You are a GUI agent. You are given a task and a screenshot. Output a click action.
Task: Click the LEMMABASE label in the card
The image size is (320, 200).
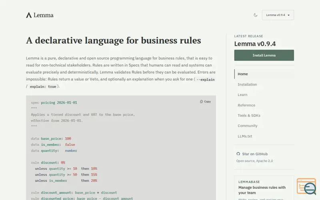[x=249, y=182]
